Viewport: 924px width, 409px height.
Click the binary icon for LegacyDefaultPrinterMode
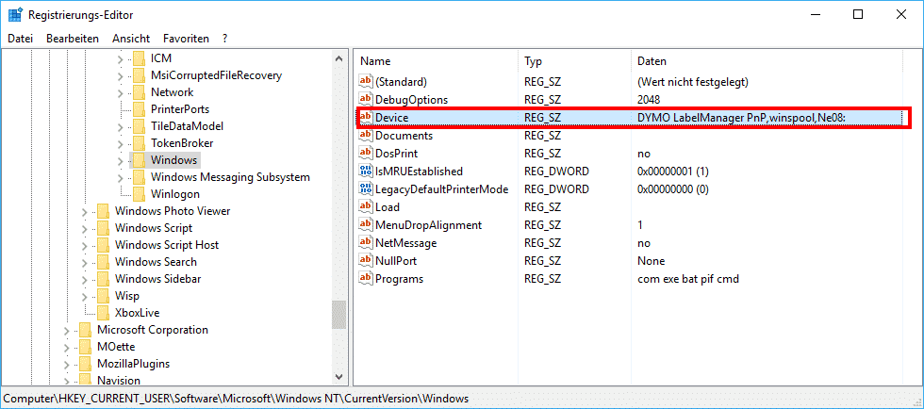(x=367, y=189)
